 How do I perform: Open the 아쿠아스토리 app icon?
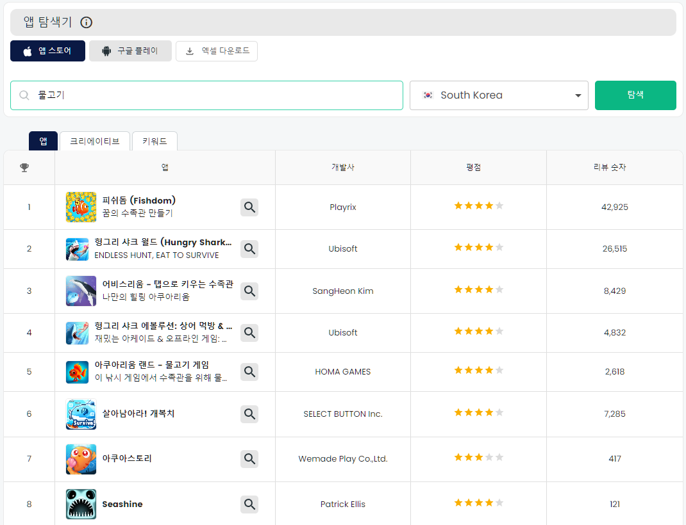81,459
